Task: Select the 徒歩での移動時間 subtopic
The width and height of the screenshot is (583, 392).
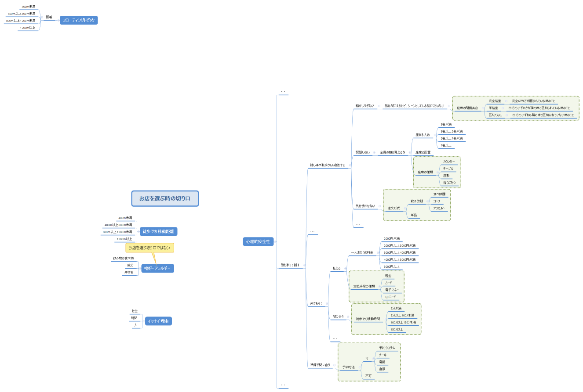Action: (x=368, y=319)
